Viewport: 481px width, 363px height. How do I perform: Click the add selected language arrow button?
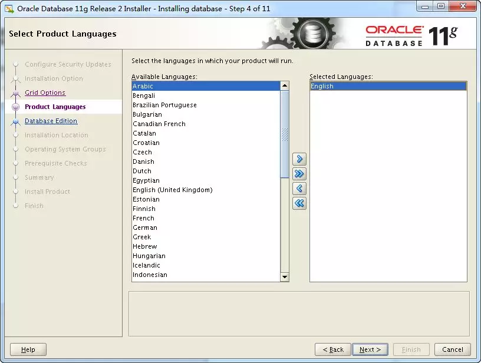(299, 159)
